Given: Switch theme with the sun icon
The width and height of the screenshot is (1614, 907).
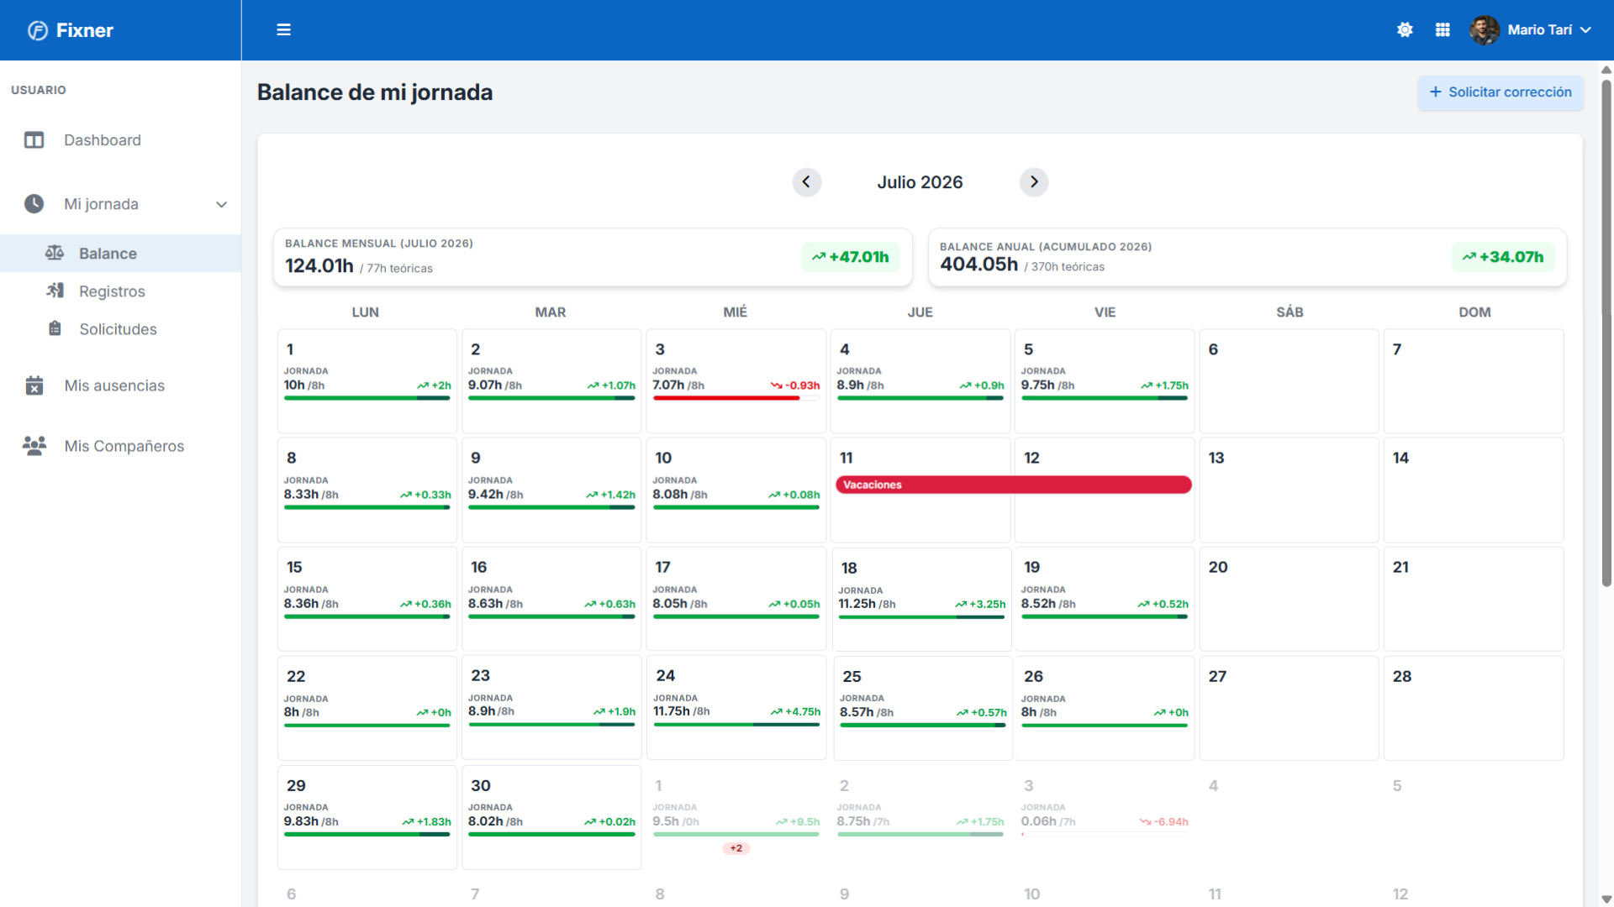Looking at the screenshot, I should 1405,30.
